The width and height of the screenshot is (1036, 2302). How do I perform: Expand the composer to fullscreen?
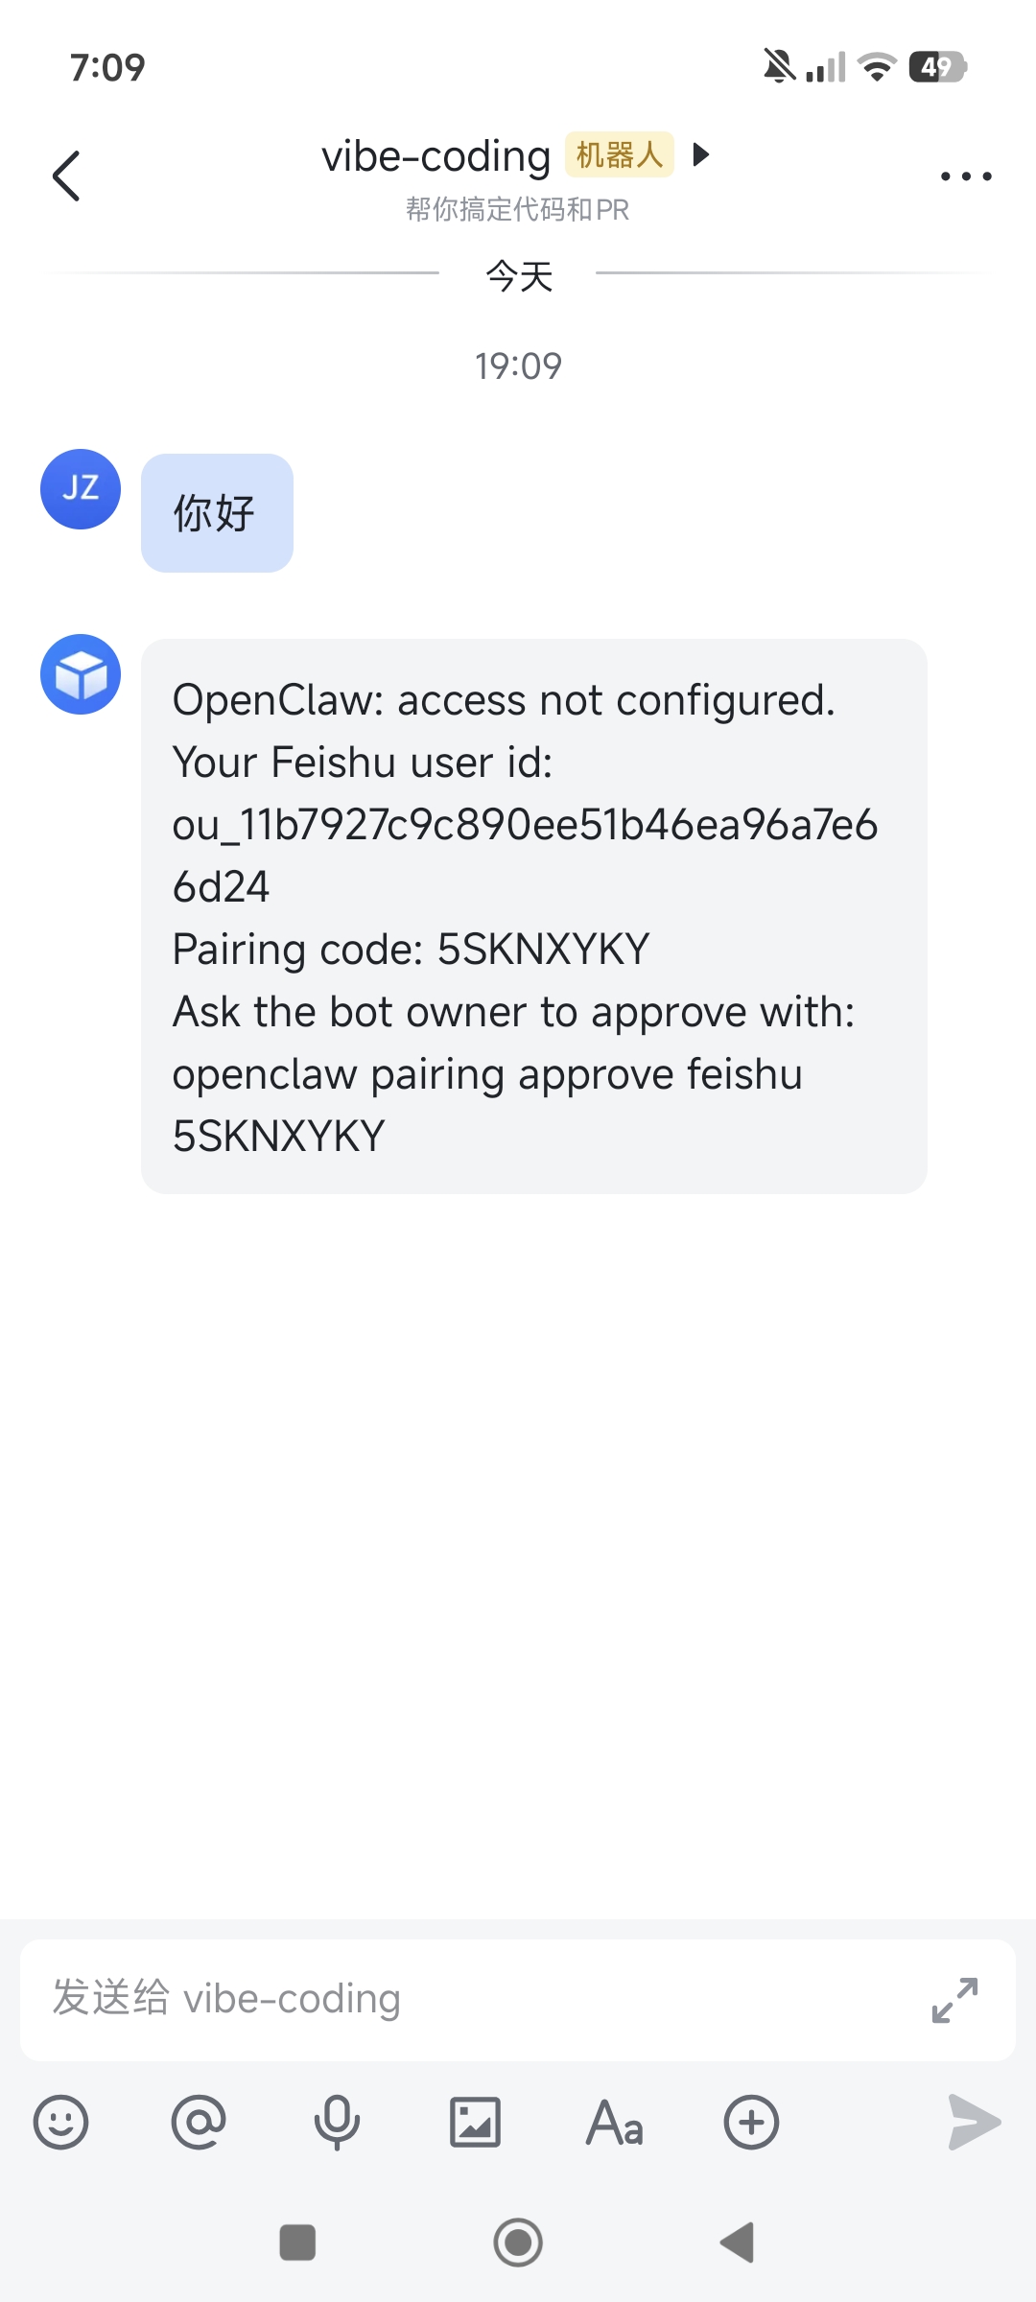955,2000
